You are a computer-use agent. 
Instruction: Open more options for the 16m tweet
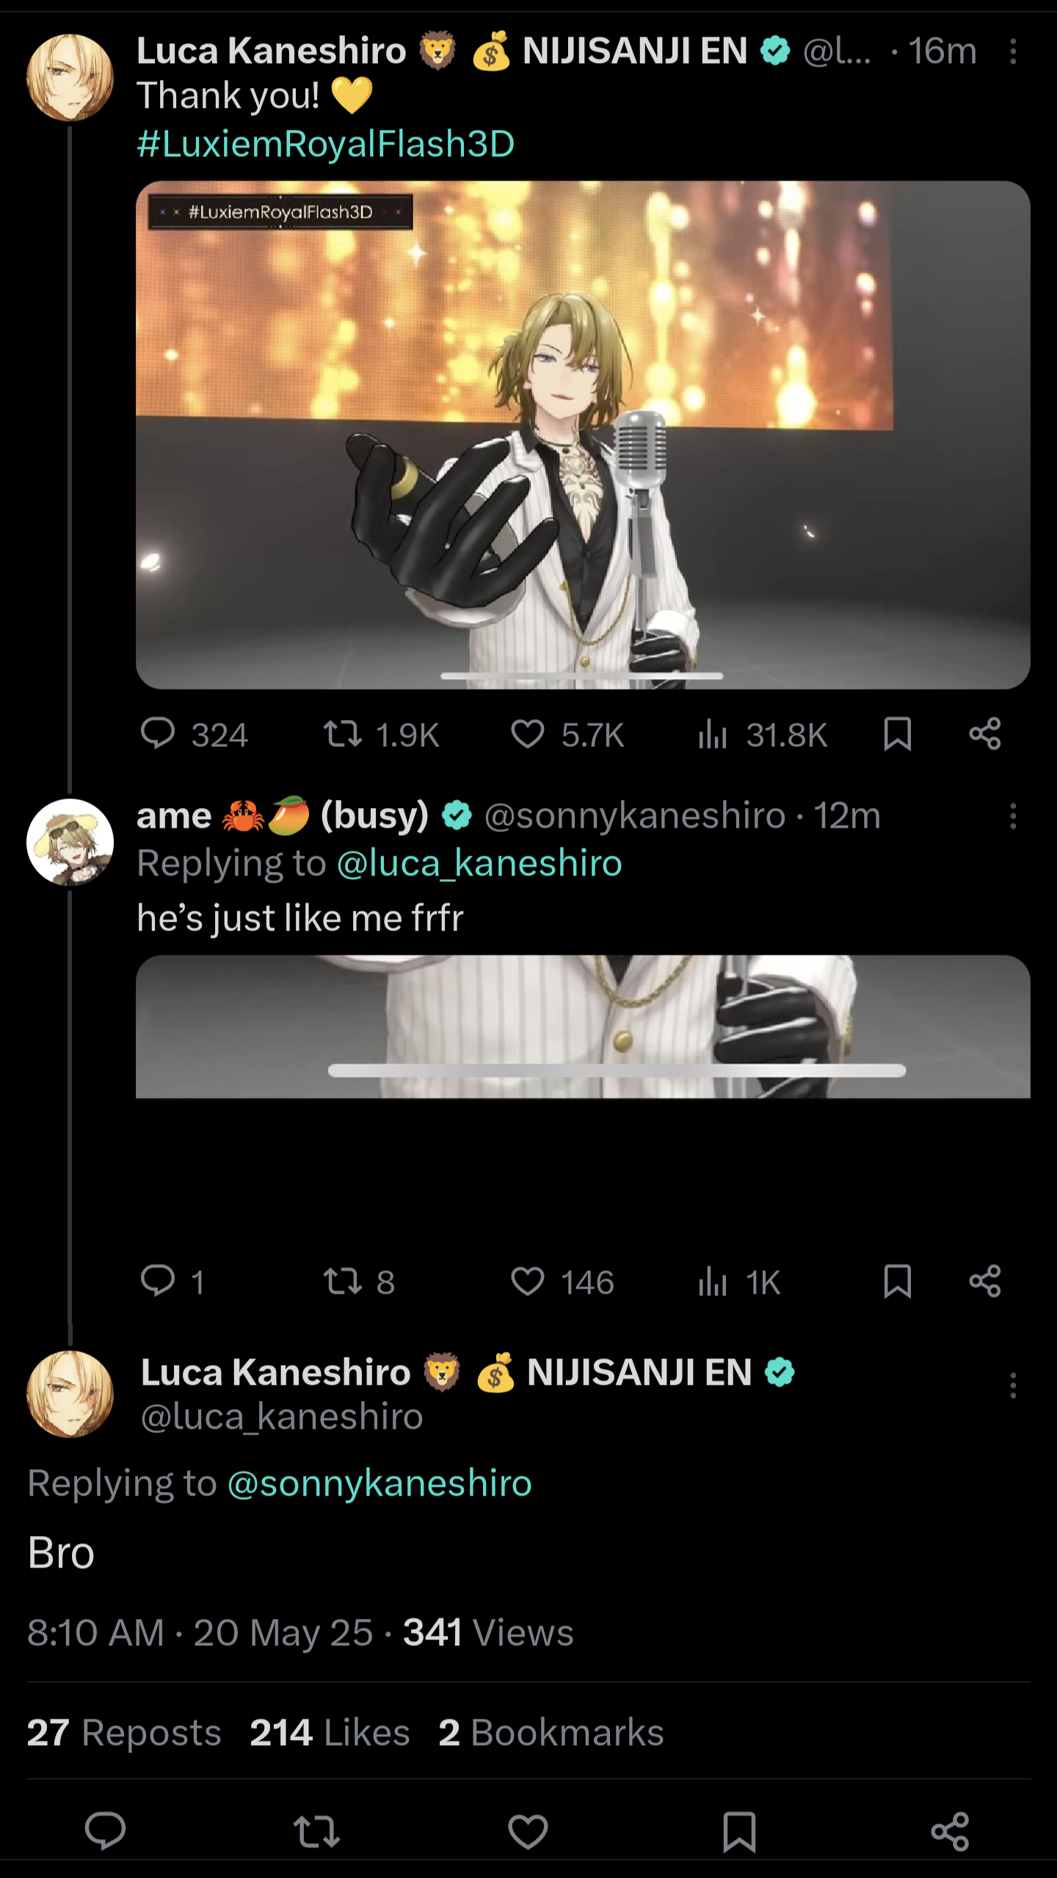[1013, 51]
